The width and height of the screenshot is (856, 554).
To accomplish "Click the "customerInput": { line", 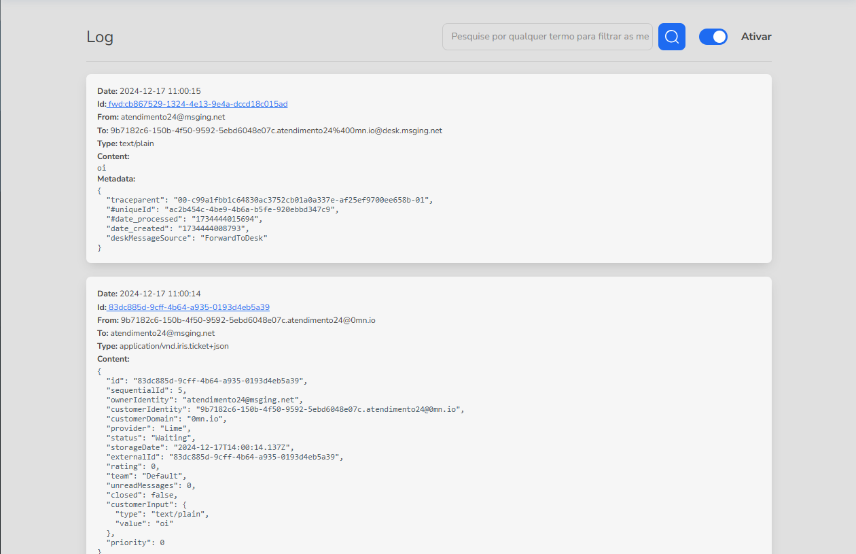I will pyautogui.click(x=146, y=504).
